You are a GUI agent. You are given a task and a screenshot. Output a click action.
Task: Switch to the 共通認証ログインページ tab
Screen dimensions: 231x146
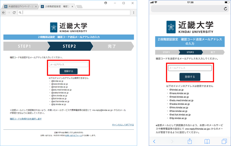(x=19, y=7)
